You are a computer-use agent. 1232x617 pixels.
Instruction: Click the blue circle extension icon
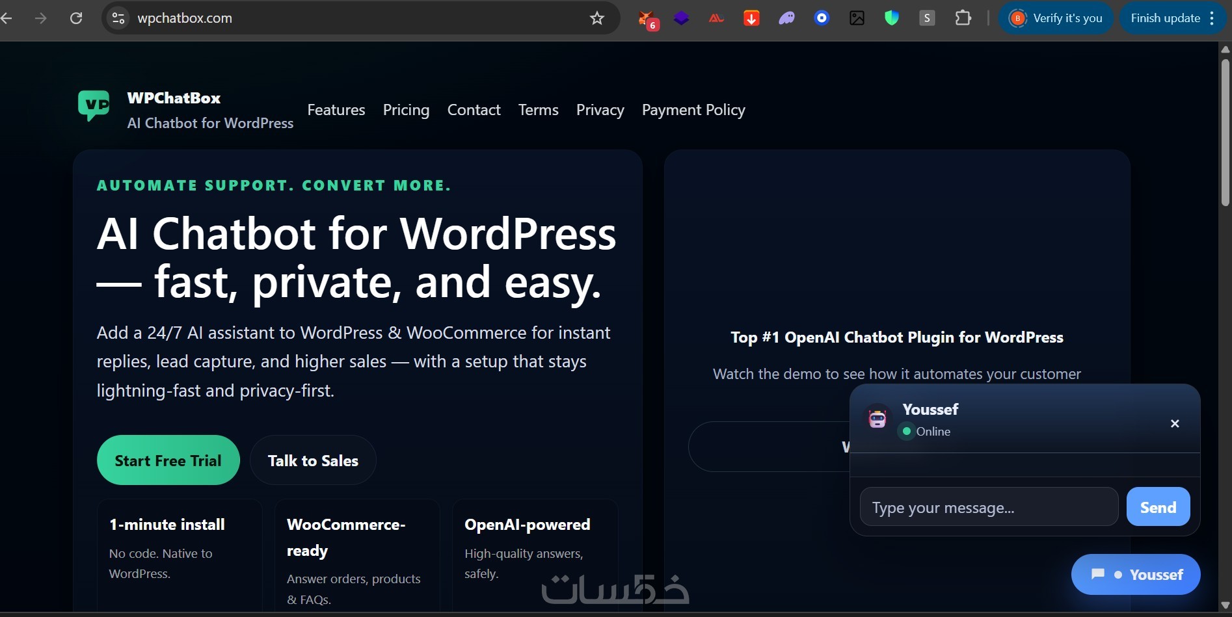coord(822,18)
